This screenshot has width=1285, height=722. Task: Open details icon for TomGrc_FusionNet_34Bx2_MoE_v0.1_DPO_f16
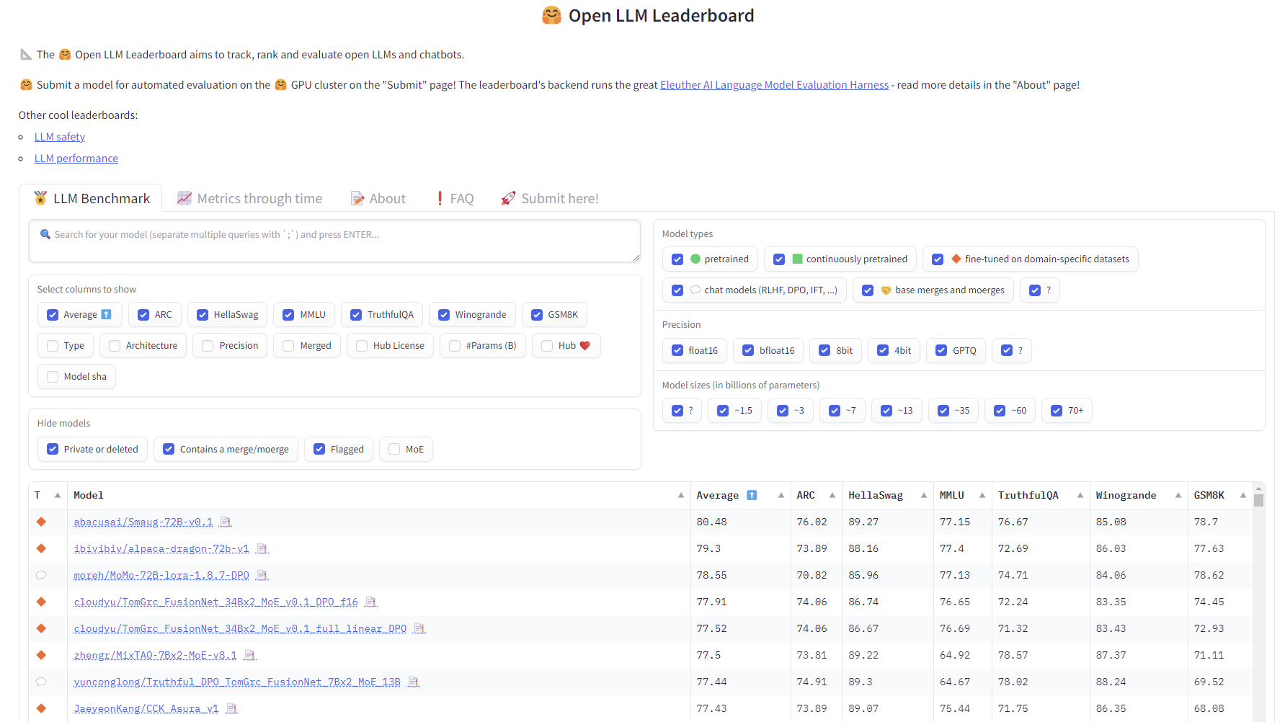[x=370, y=602]
